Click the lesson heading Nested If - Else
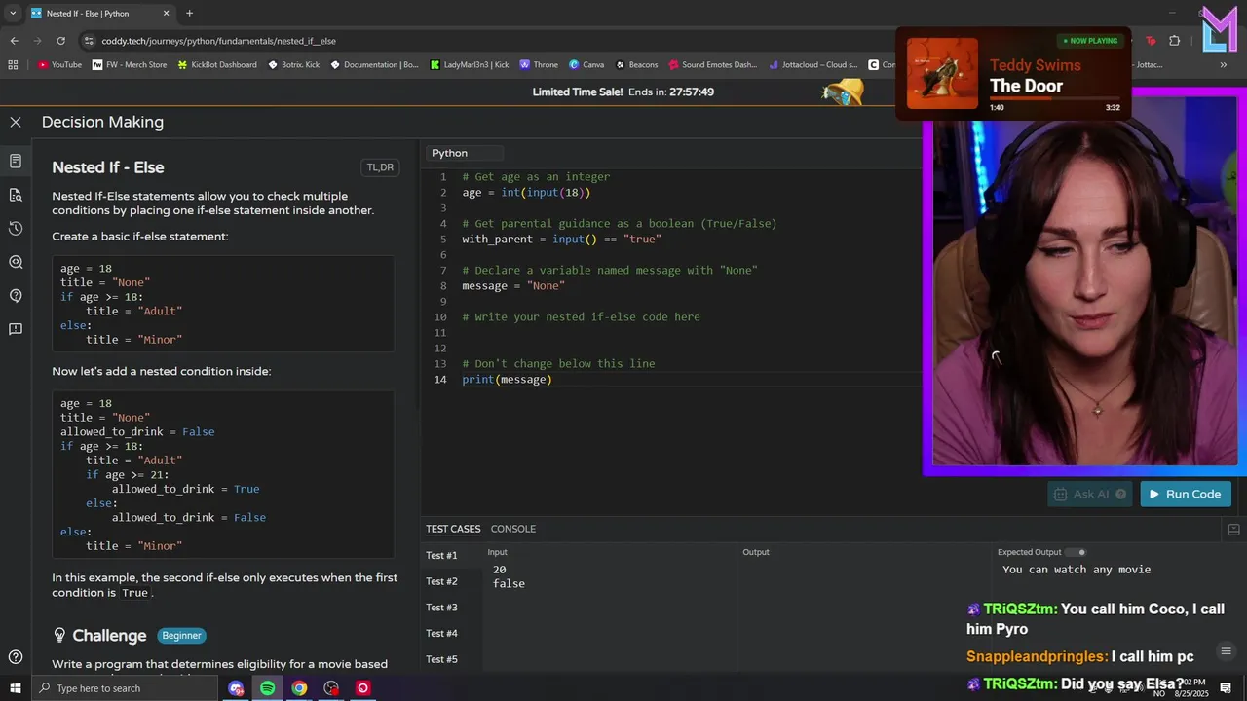This screenshot has width=1247, height=701. 108,167
